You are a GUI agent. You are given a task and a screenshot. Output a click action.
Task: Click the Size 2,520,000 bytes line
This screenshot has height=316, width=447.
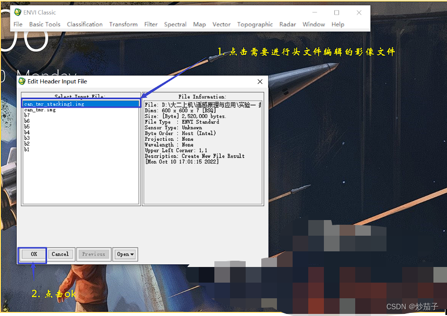pyautogui.click(x=185, y=116)
